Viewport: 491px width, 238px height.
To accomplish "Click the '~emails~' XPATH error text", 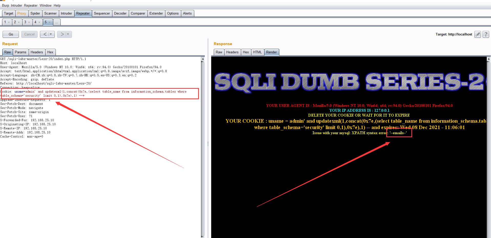I will 398,133.
